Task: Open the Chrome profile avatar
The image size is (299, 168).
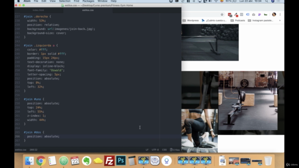Action: [274, 14]
